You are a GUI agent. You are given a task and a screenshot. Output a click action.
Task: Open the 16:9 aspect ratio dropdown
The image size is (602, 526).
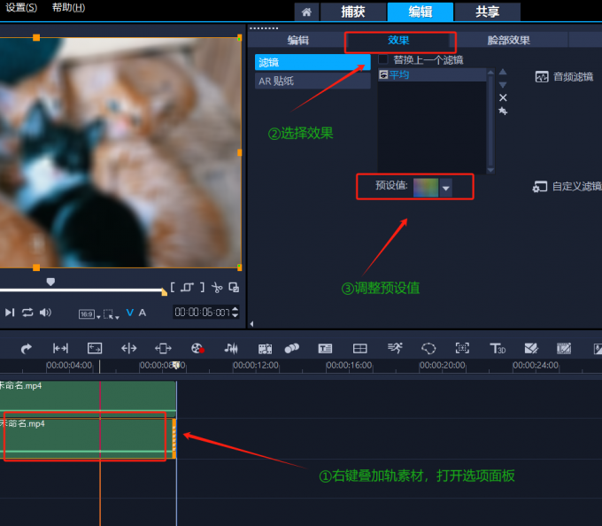click(88, 313)
